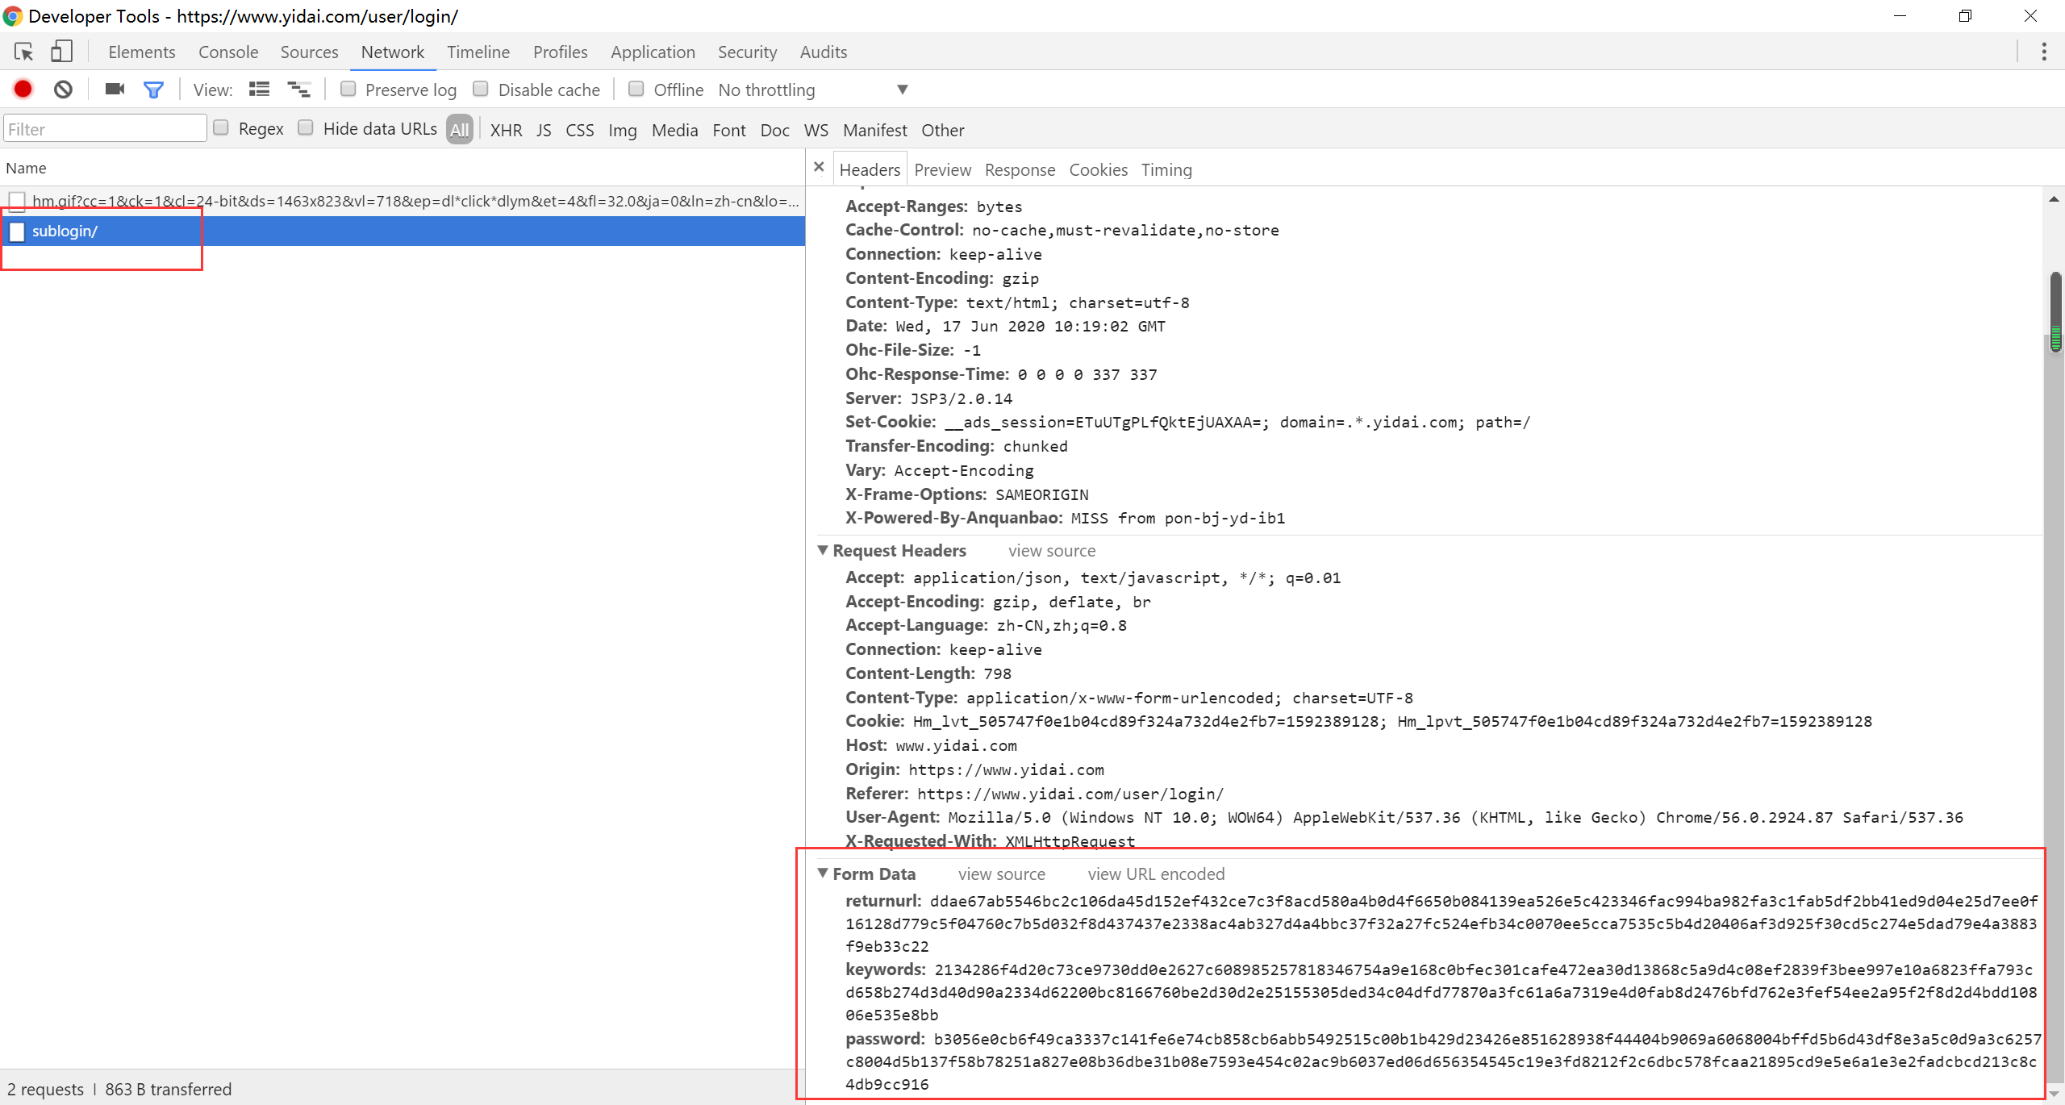Toggle the filter funnel icon
This screenshot has width=2065, height=1105.
pyautogui.click(x=153, y=90)
